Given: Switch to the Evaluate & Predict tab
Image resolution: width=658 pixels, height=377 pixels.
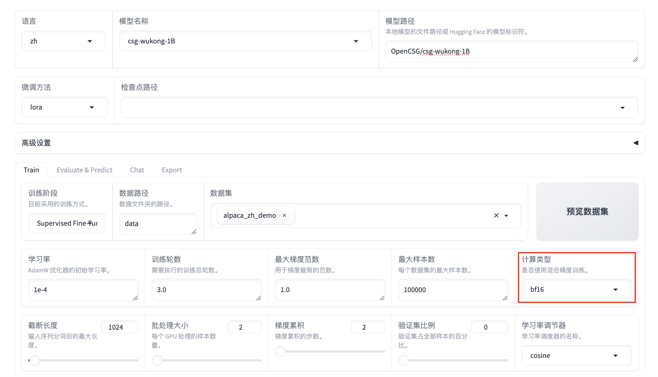Looking at the screenshot, I should click(x=84, y=170).
